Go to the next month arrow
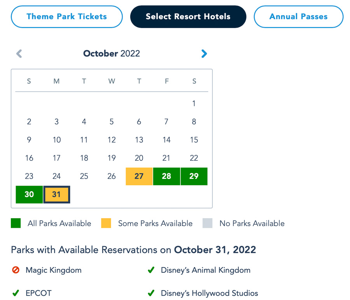350x300 pixels. pyautogui.click(x=204, y=54)
